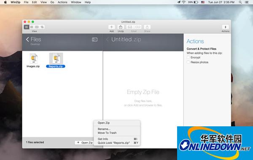Click the Reports.zip file name label
253x160 pixels.
[56, 66]
